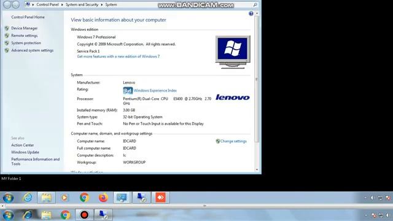Viewport: 393px width, 221px height.
Task: Open Performance Information and Tools
Action: pos(36,161)
